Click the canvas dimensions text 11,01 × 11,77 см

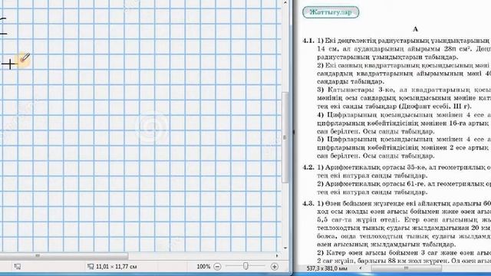pyautogui.click(x=116, y=267)
